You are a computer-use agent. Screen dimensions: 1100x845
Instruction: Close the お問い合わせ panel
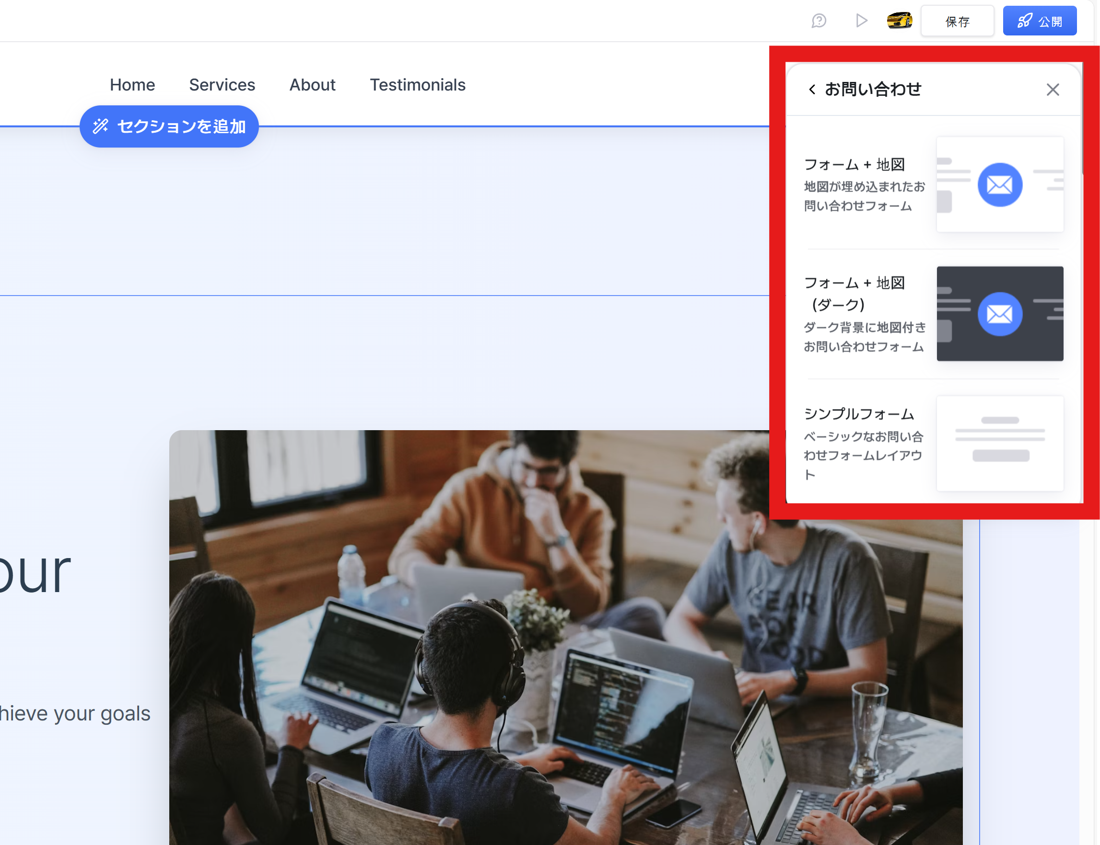(x=1052, y=90)
